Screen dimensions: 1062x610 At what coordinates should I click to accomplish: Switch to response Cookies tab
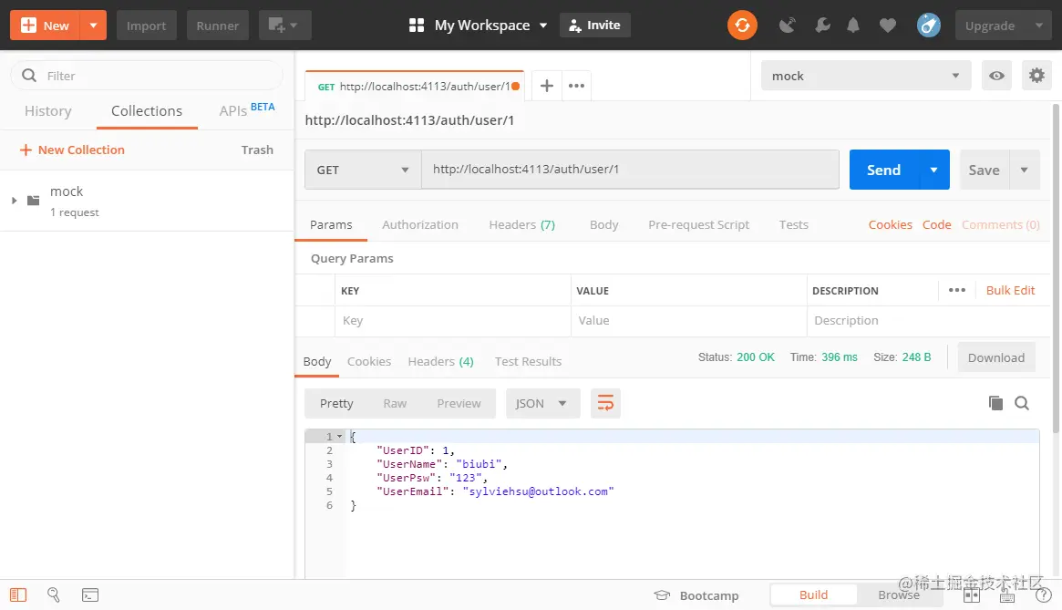369,361
